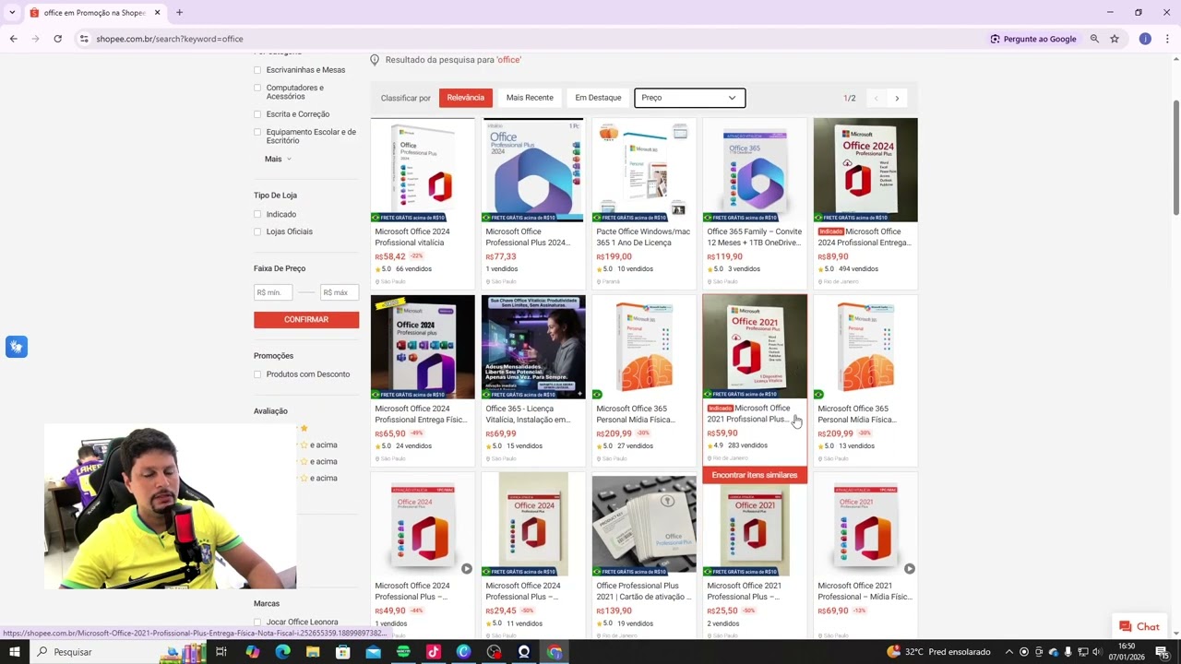Close the Shopee browser tab
Screen dimensions: 1181x664
(157, 13)
